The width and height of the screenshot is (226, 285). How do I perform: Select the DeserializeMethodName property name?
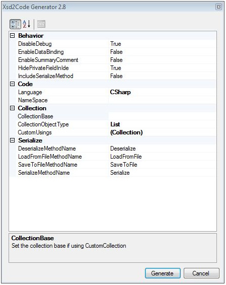click(47, 149)
